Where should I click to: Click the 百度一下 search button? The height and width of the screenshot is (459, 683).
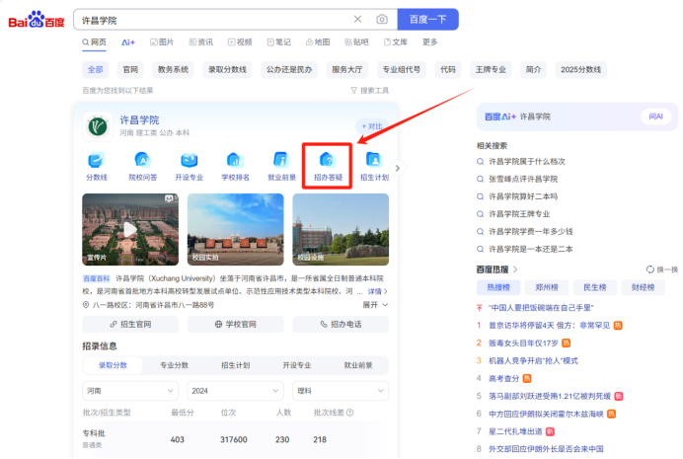point(427,19)
